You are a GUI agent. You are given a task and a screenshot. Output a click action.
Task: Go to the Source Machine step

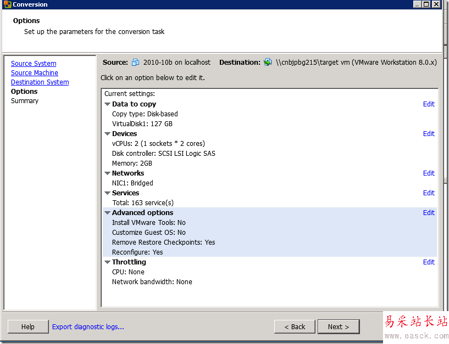click(35, 73)
